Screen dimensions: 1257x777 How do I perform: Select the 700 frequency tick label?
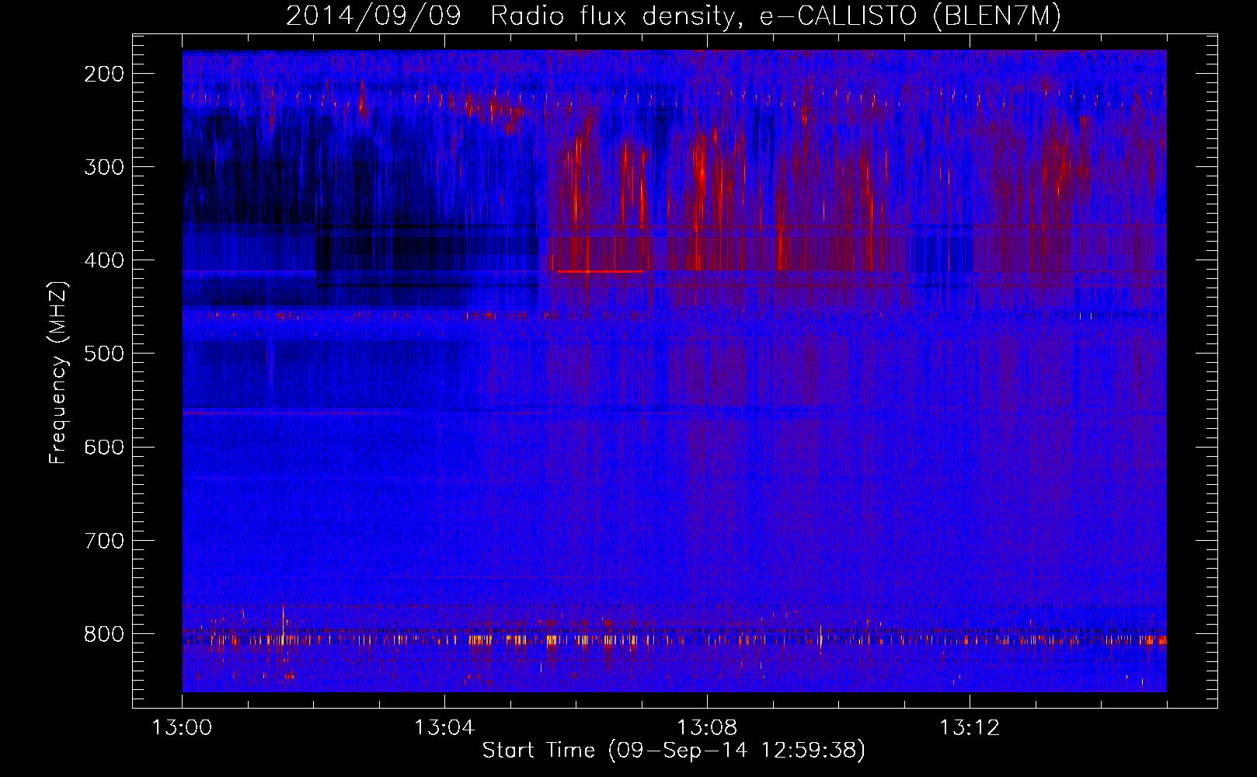(x=103, y=541)
